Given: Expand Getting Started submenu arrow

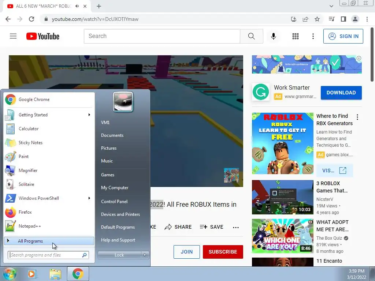Looking at the screenshot, I should pos(89,115).
